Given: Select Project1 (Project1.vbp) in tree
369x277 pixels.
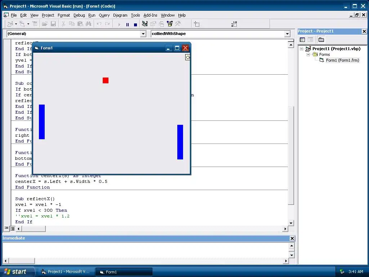Looking at the screenshot, I should 336,49.
